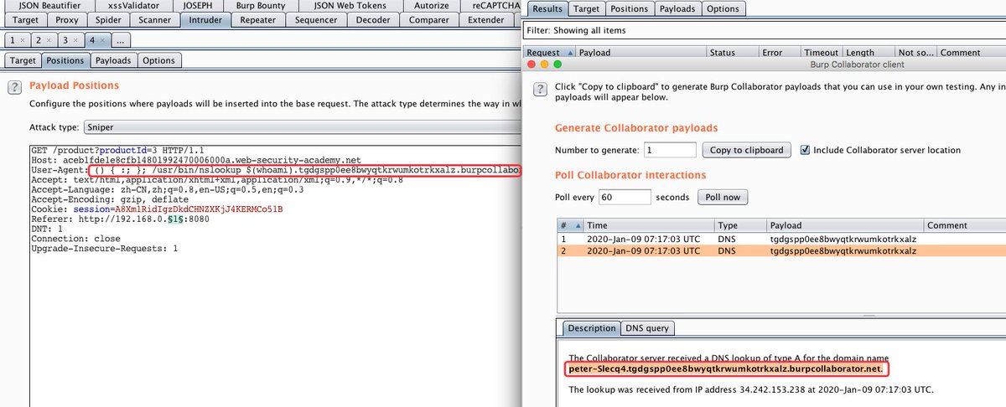Close Intruder attack tab 4
1006x407 pixels.
point(101,40)
